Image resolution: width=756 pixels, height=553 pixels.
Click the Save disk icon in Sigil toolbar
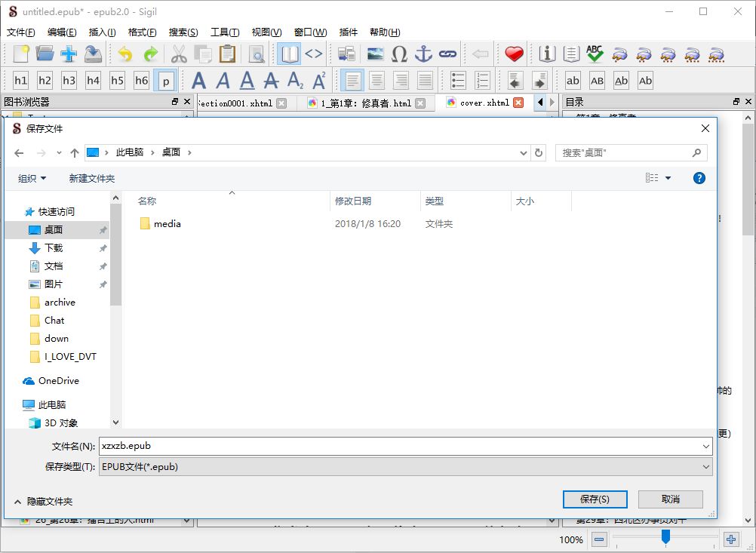pos(93,54)
